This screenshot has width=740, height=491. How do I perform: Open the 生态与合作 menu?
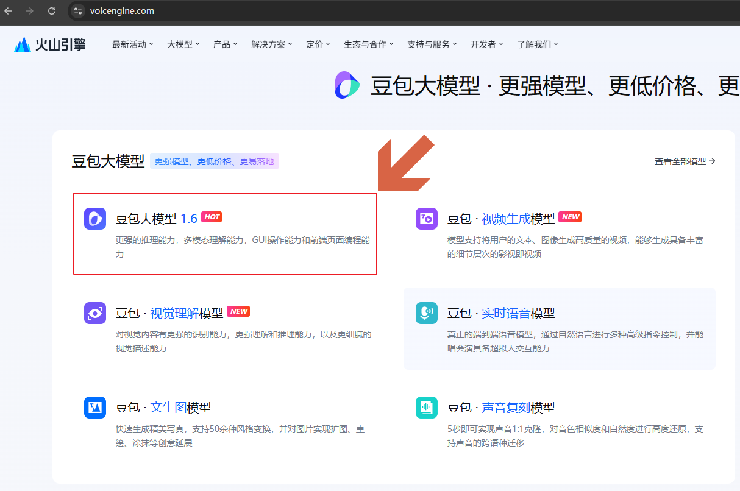click(369, 44)
